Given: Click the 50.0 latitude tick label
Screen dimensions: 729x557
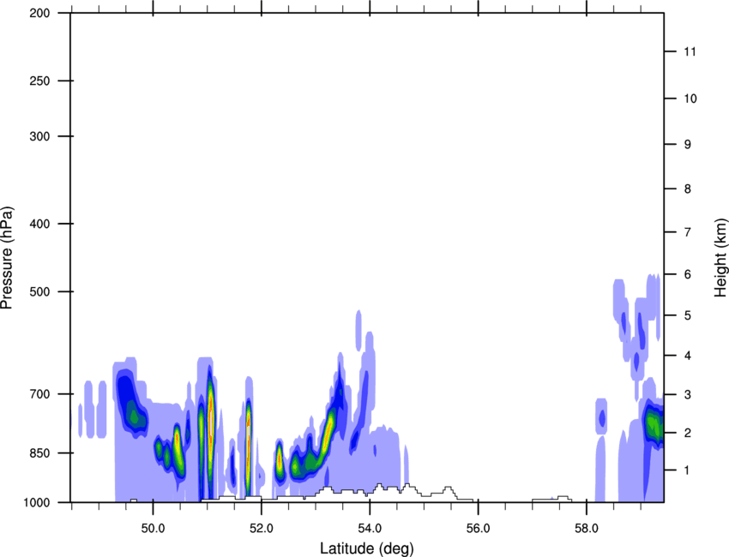Looking at the screenshot, I should point(154,529).
